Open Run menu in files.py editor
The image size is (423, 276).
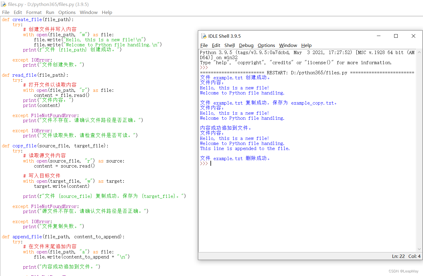click(50, 12)
